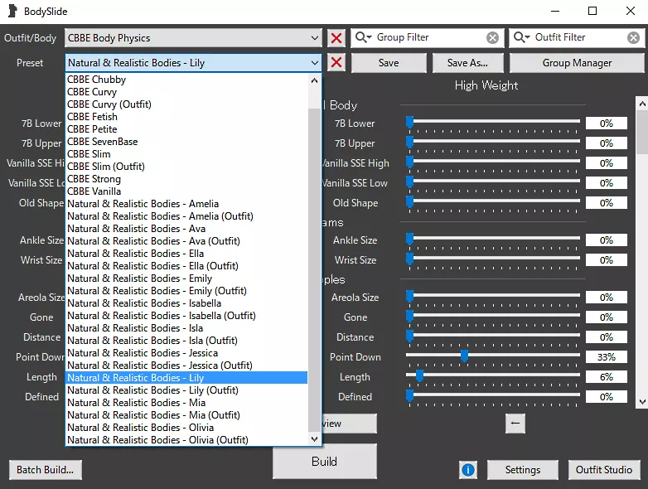This screenshot has width=648, height=489.
Task: Click the Group Filter text field
Action: pos(428,37)
